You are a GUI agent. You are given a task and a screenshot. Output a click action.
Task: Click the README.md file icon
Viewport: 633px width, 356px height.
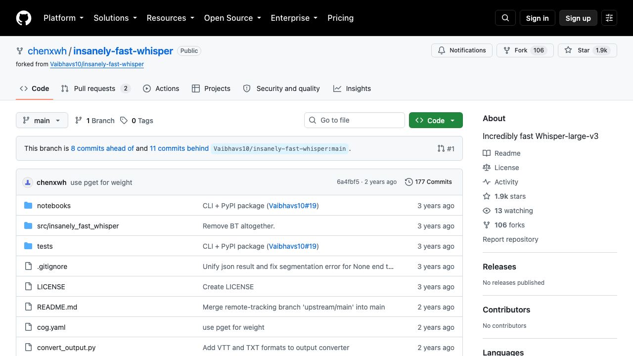[x=28, y=307]
